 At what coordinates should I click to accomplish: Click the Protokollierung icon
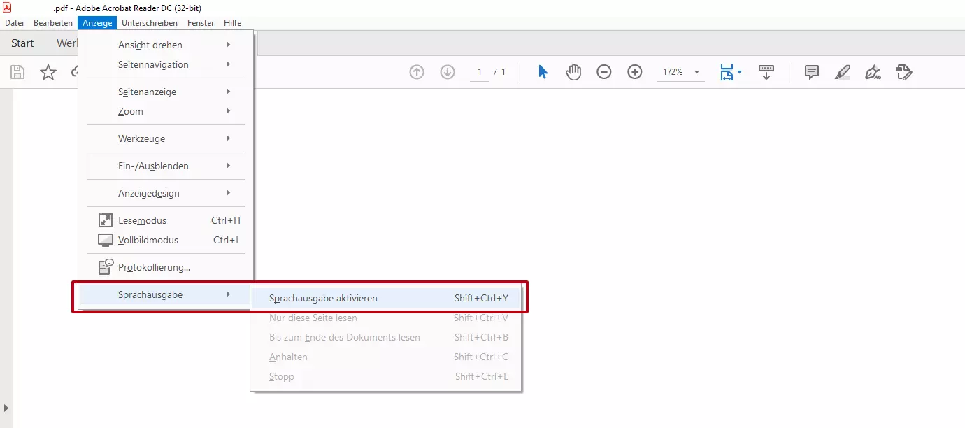(x=106, y=266)
